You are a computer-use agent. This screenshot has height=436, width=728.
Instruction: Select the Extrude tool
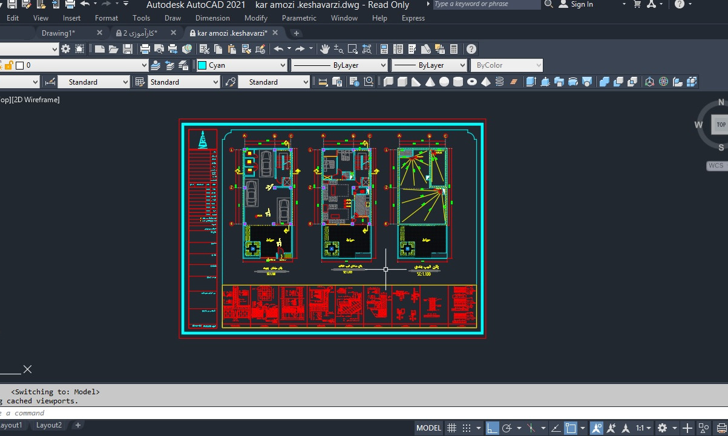pyautogui.click(x=531, y=82)
